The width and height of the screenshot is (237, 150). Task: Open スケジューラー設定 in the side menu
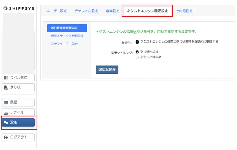[64, 44]
